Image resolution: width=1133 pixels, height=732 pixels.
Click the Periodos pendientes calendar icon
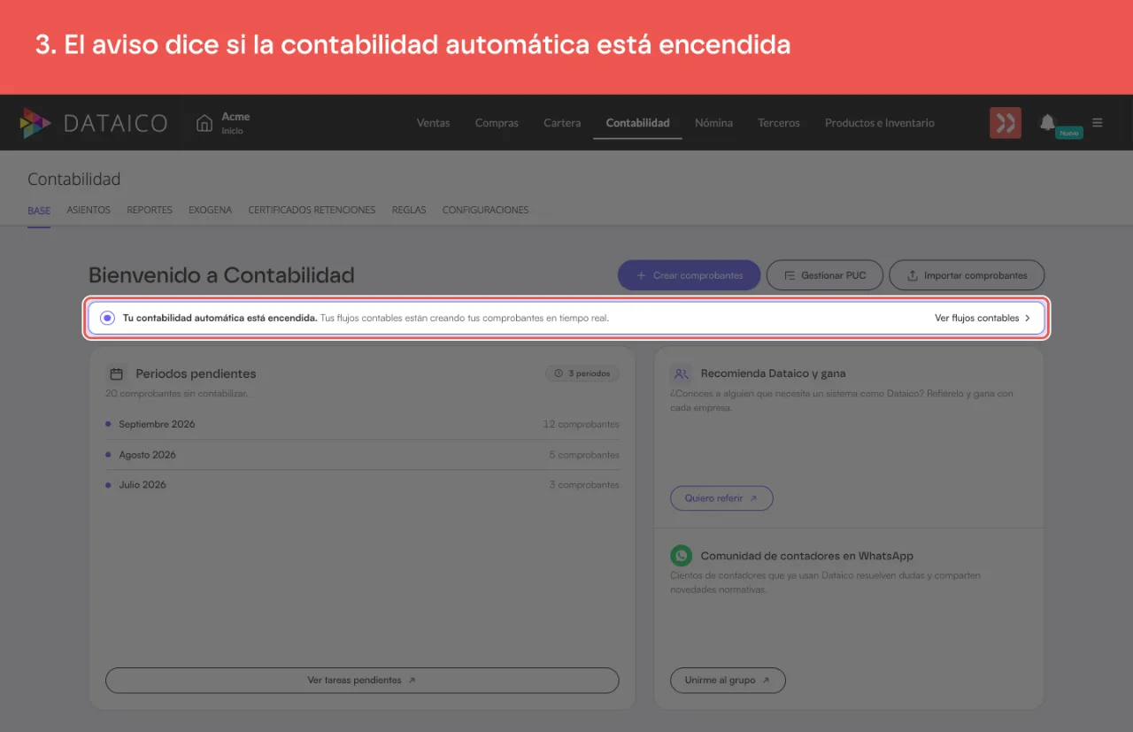116,374
